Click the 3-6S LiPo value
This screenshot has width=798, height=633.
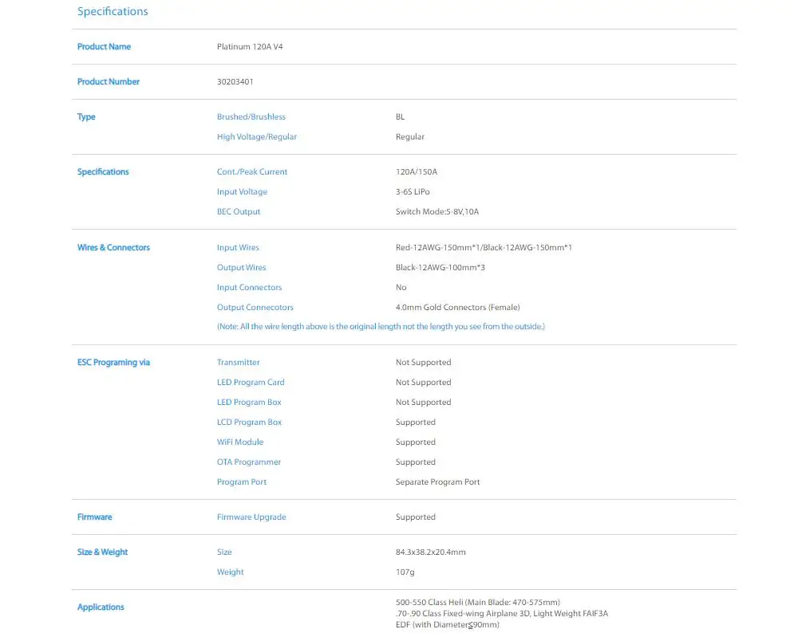[413, 191]
